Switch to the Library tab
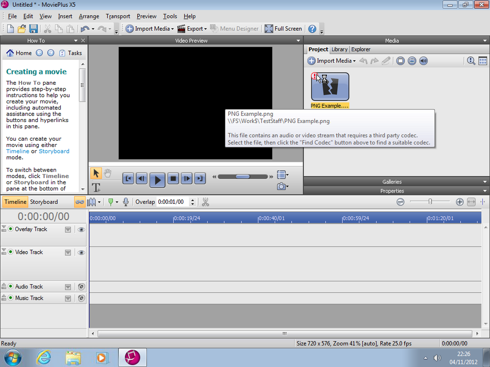490x367 pixels. pyautogui.click(x=340, y=49)
